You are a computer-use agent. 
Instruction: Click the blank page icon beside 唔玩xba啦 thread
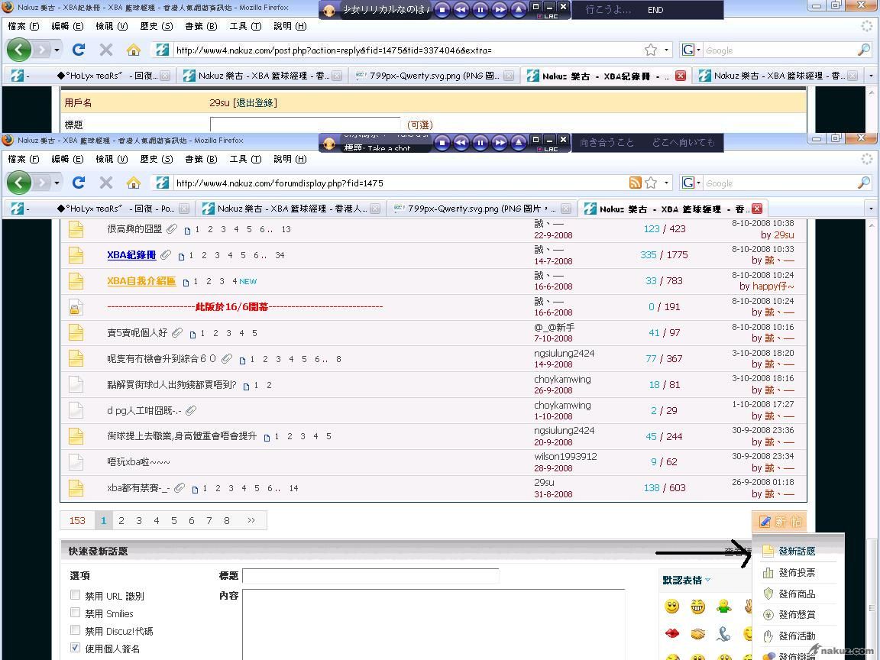point(76,461)
